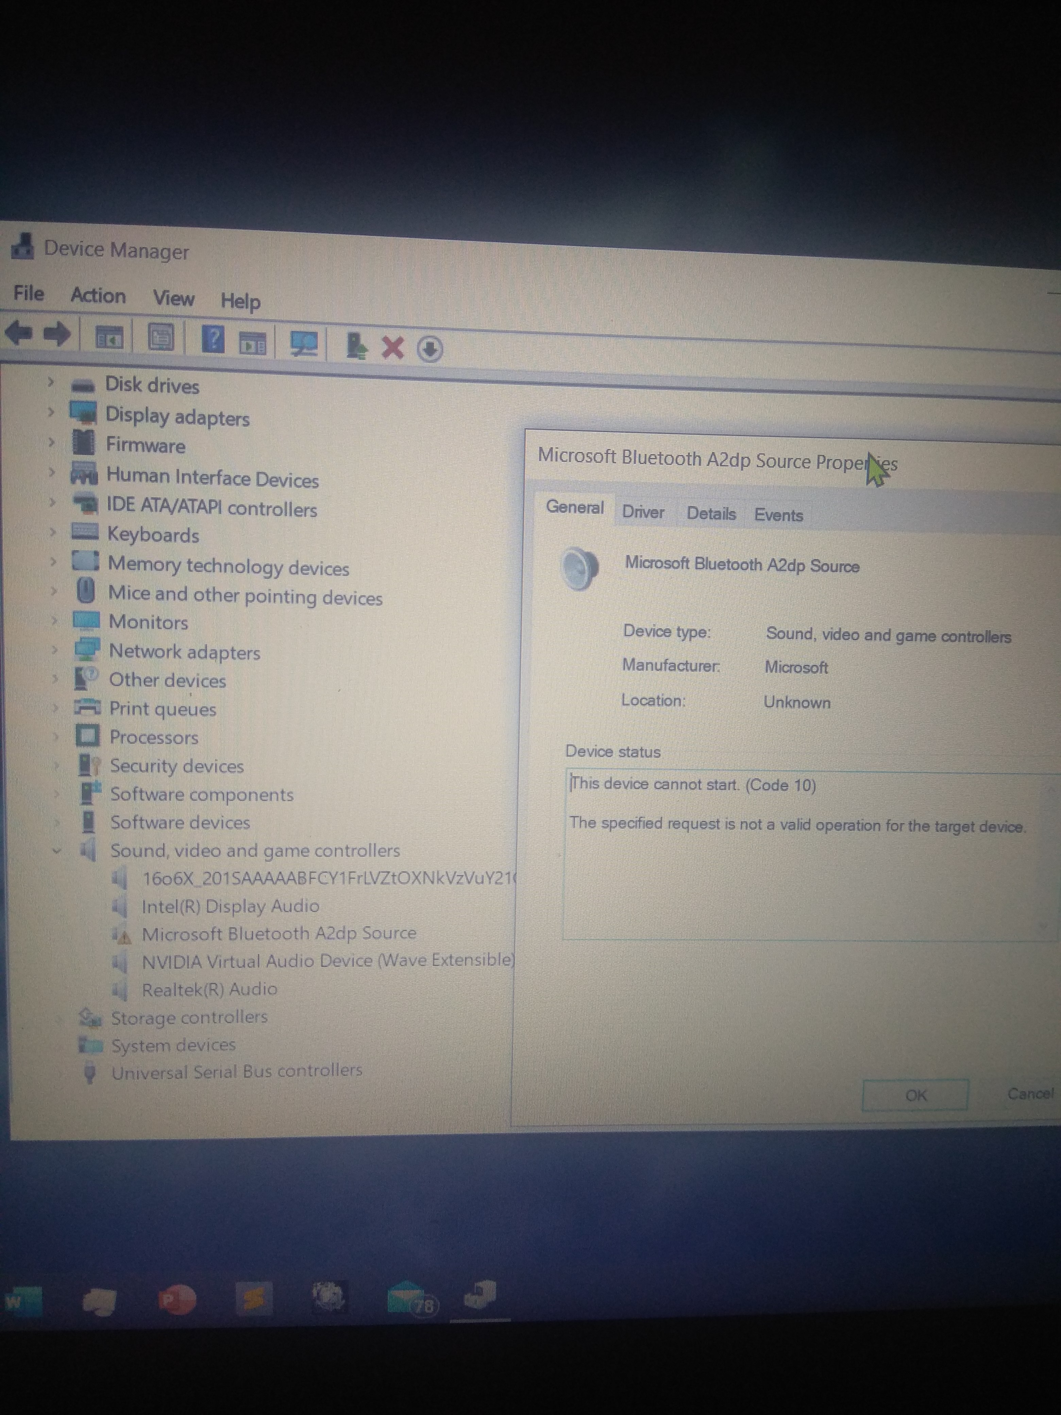This screenshot has height=1415, width=1061.
Task: Click Scan for hardware changes monitor icon
Action: coord(304,343)
